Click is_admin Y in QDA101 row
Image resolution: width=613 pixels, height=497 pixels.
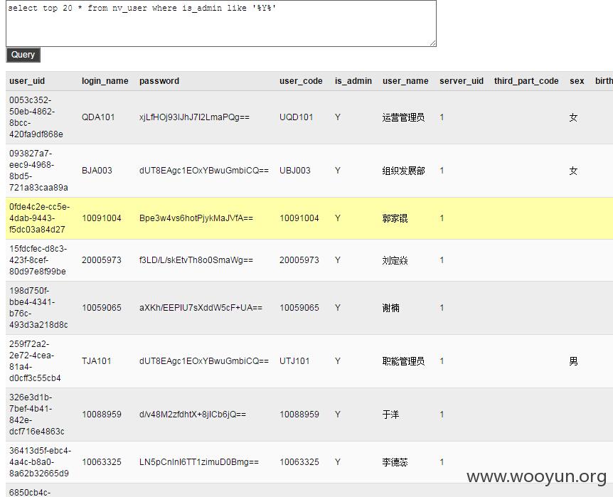pos(338,117)
